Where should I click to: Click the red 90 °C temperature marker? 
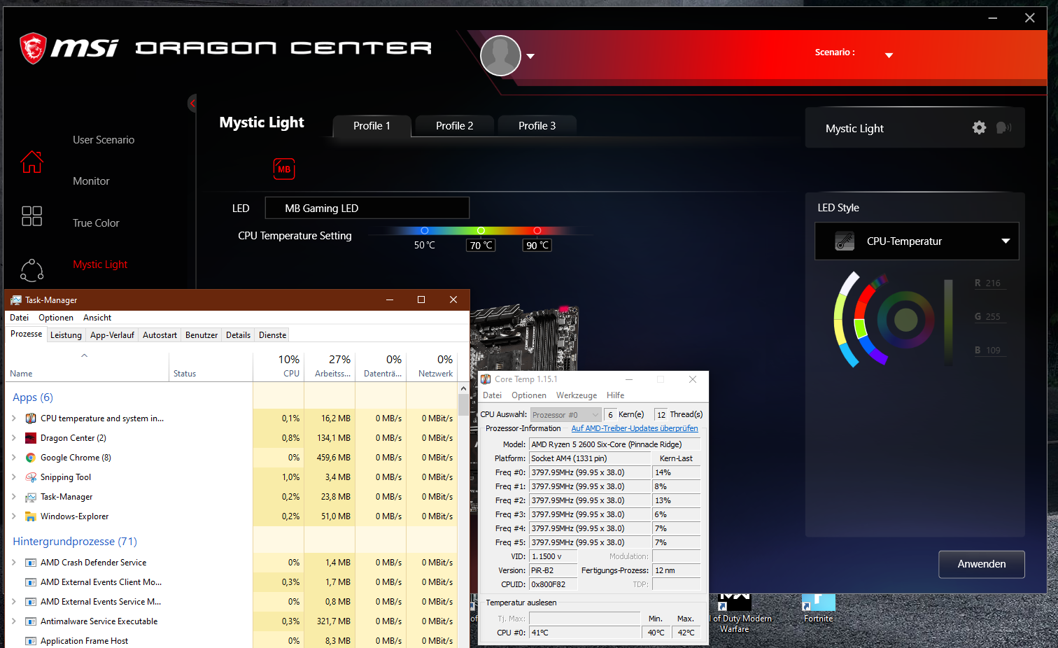click(537, 230)
